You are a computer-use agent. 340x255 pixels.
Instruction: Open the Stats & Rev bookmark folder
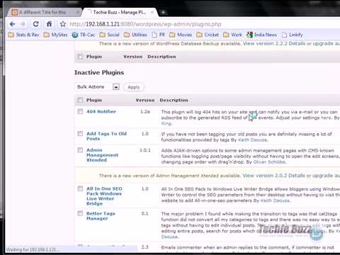pos(23,35)
